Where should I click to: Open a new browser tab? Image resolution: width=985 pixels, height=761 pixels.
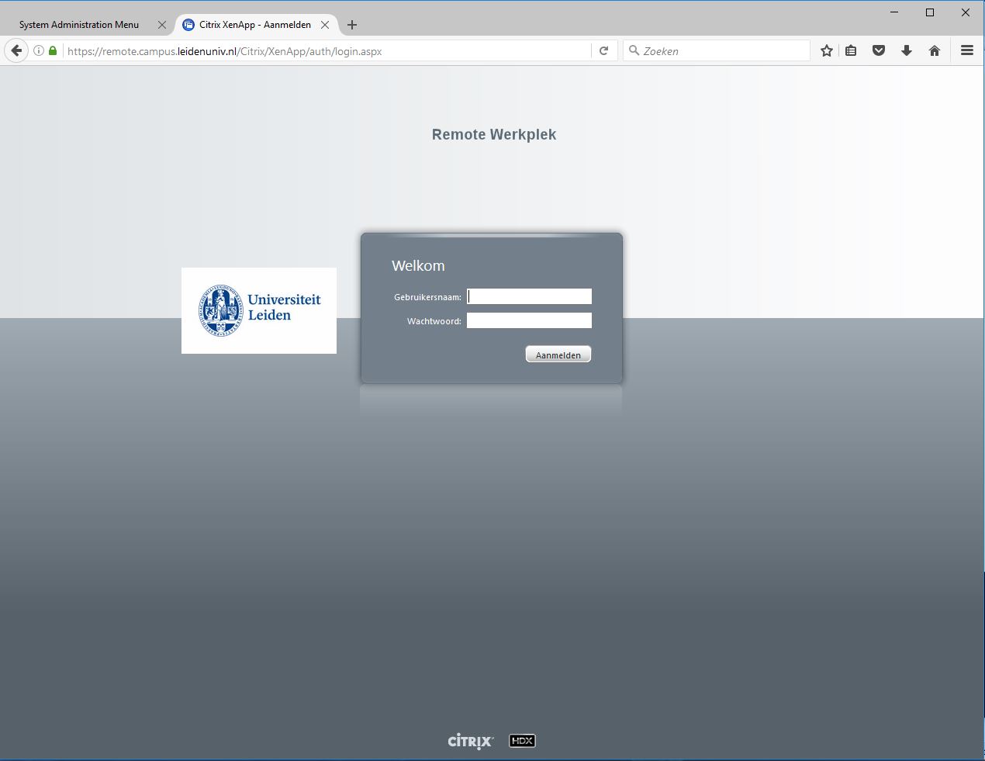[x=352, y=25]
